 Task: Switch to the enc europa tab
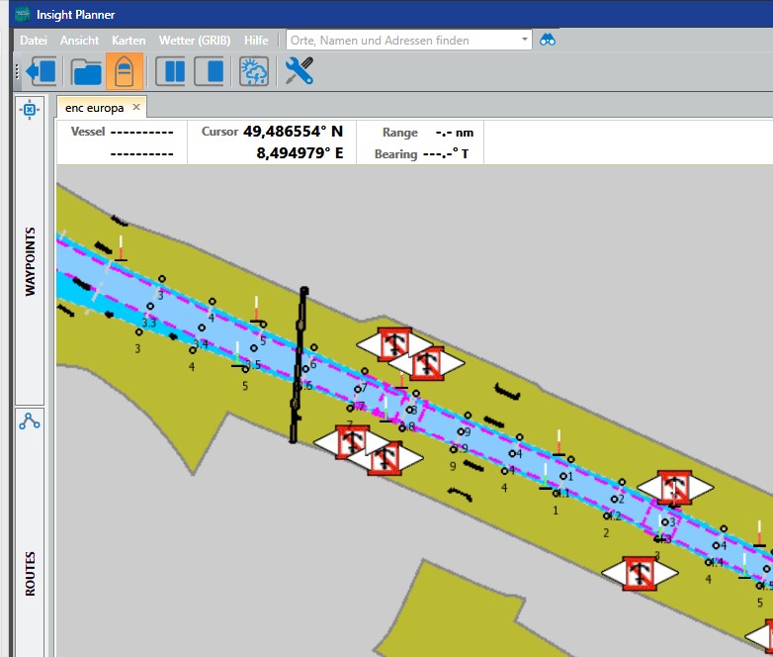tap(94, 107)
